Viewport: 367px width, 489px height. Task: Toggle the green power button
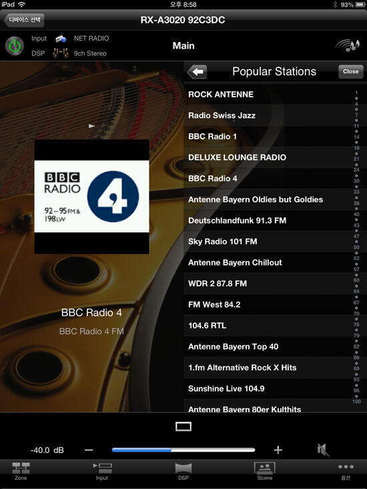click(x=14, y=46)
